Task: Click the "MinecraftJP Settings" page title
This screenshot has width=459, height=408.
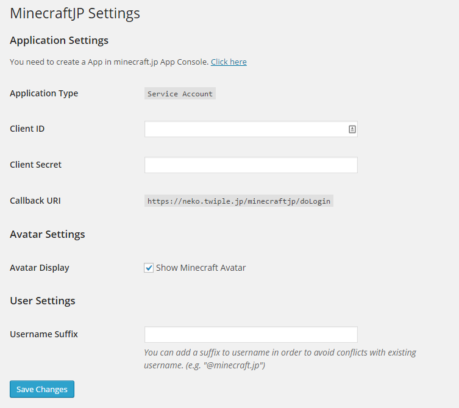Action: [x=75, y=13]
